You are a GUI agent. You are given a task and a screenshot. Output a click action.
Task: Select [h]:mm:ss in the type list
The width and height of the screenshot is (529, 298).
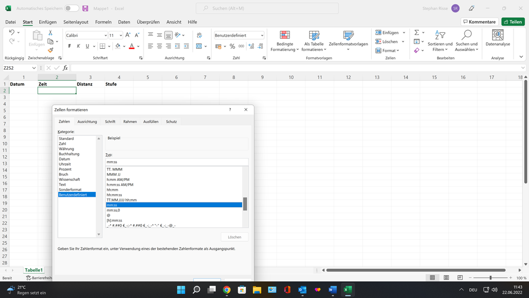(x=114, y=220)
